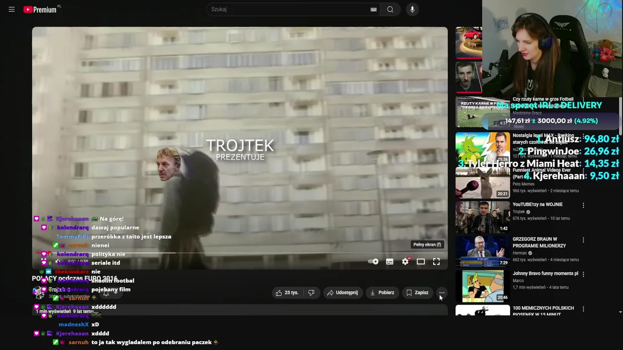Dislike the video
Screen dimensions: 623x350
click(311, 293)
